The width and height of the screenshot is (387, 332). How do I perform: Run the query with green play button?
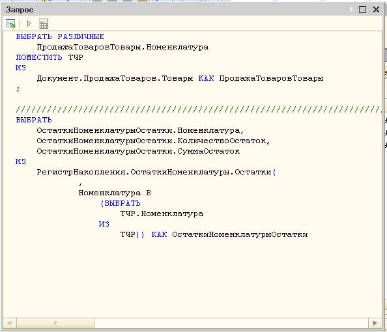point(29,23)
